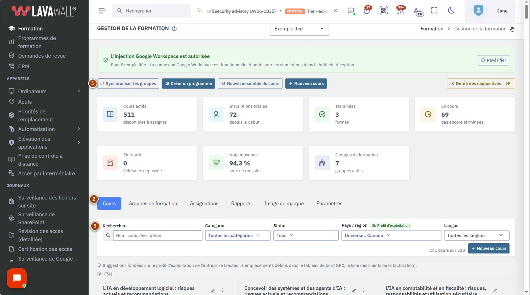Open the chat messages icon in header
The image size is (530, 295).
351,11
